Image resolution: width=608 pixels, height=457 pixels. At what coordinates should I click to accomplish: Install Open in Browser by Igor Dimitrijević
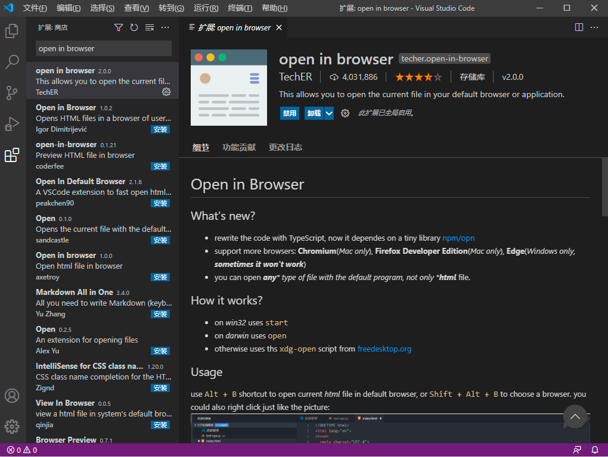click(160, 129)
